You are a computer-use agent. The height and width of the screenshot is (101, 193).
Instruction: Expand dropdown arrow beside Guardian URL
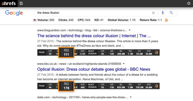[x=130, y=30]
